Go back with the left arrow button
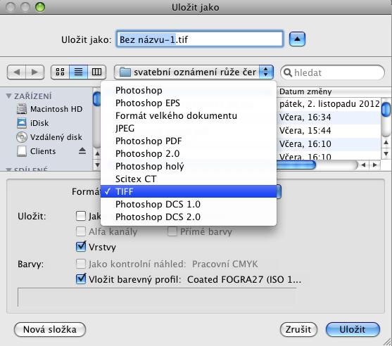Viewport: 392px width, 346px height. coord(16,72)
